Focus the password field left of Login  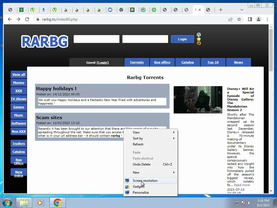pyautogui.click(x=145, y=39)
